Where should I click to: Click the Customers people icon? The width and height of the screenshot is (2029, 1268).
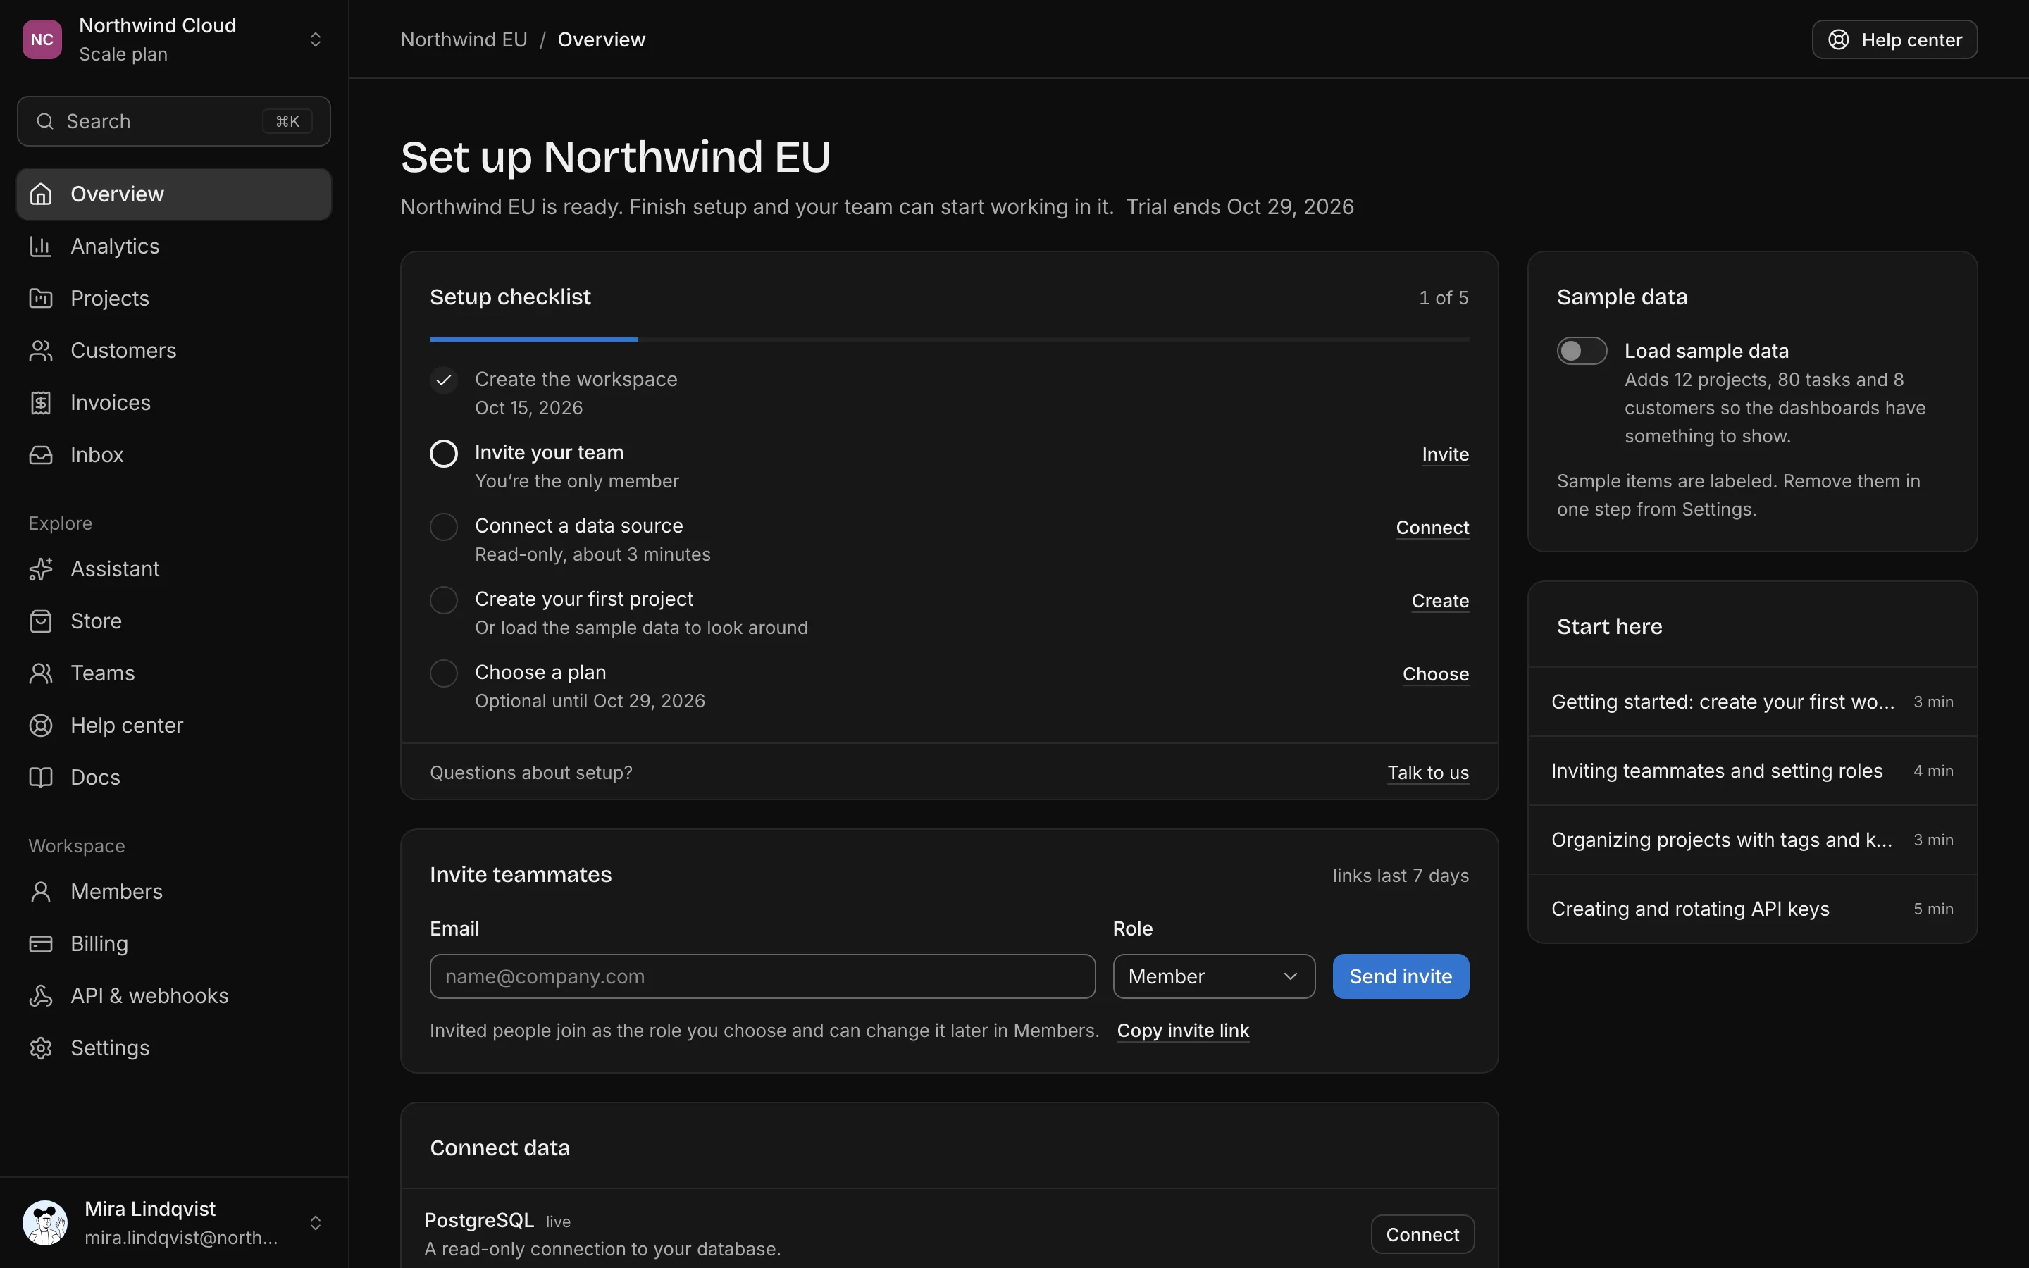[41, 351]
